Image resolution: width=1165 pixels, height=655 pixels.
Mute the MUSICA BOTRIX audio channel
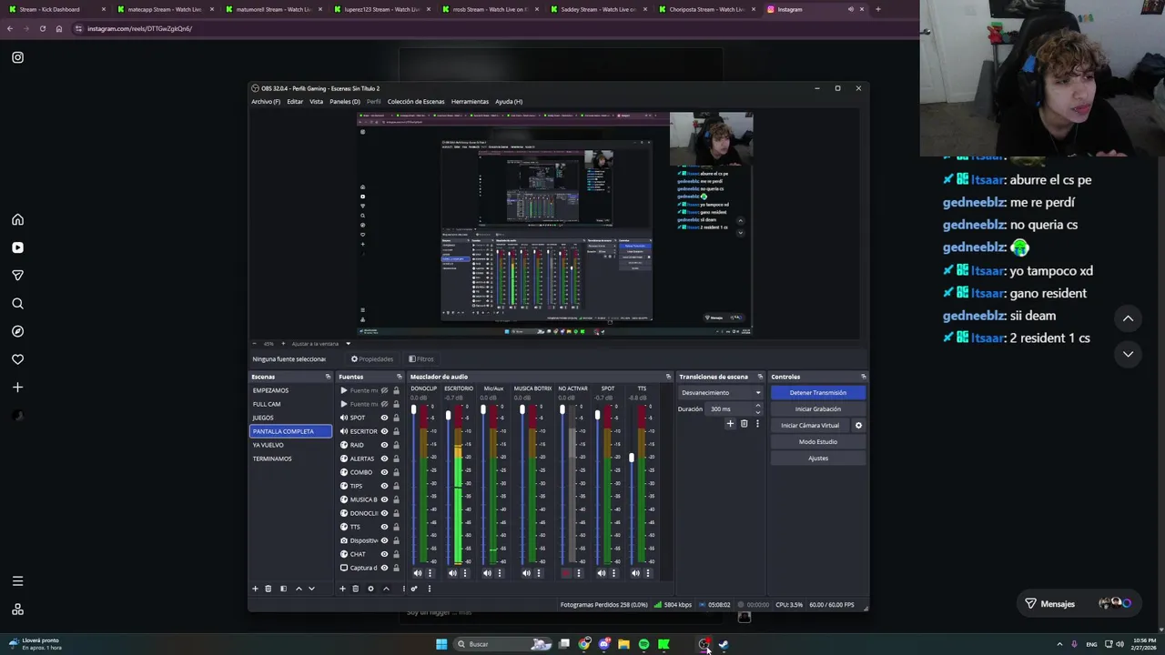526,573
